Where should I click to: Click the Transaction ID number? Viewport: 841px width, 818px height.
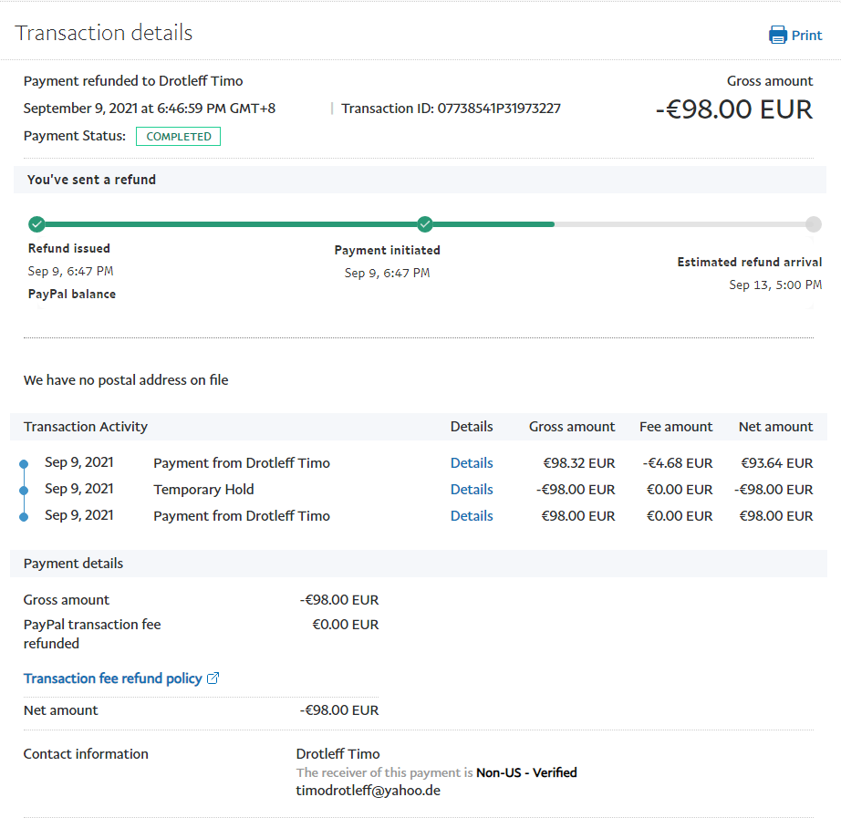tap(499, 109)
